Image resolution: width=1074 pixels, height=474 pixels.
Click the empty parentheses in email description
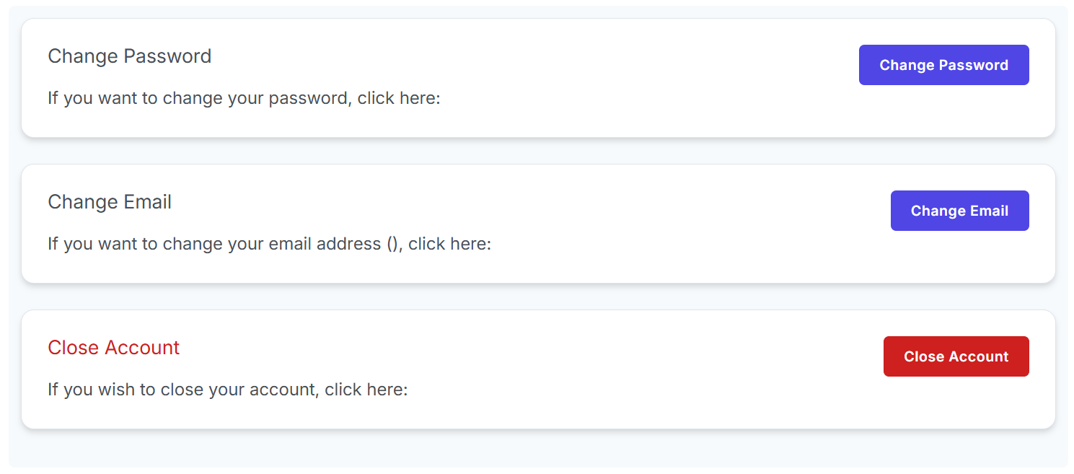[x=392, y=244]
